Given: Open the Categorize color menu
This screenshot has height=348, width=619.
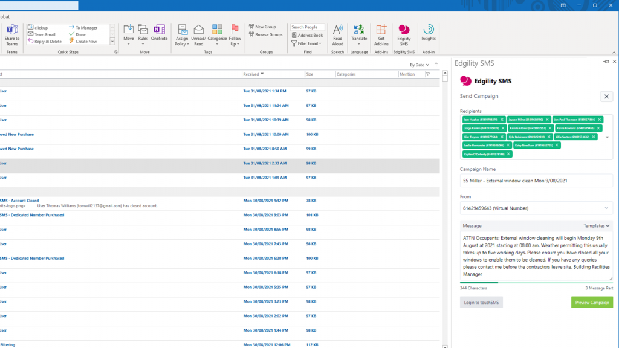Looking at the screenshot, I should (217, 35).
